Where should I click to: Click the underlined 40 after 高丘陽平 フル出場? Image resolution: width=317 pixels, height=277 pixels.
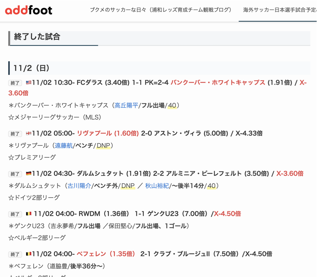pos(172,106)
